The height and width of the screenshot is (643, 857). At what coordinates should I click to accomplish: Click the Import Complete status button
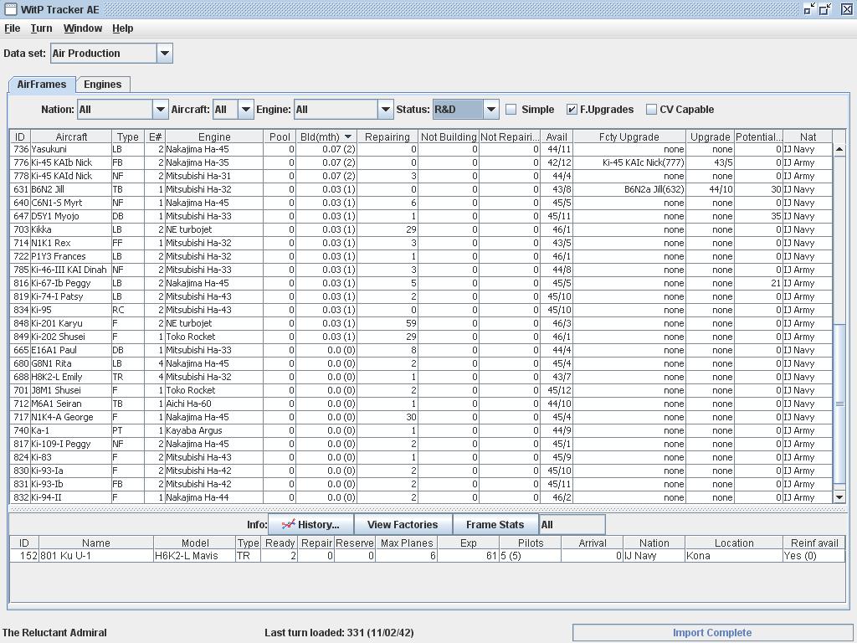pos(712,633)
